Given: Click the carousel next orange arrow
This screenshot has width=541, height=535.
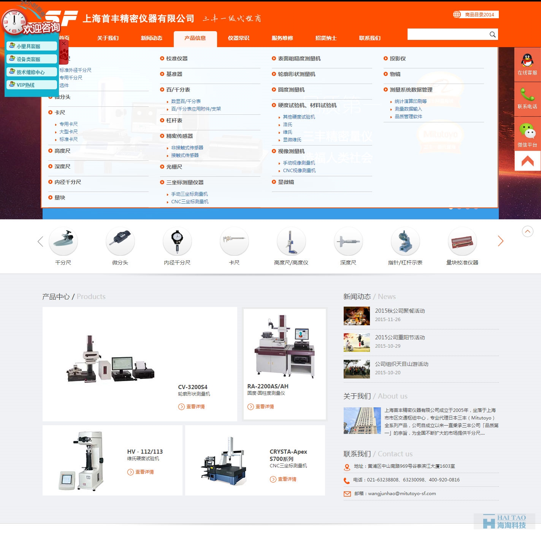Looking at the screenshot, I should tap(500, 241).
